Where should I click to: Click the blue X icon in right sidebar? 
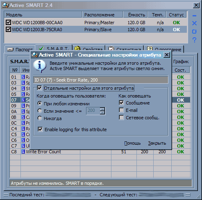(194, 23)
